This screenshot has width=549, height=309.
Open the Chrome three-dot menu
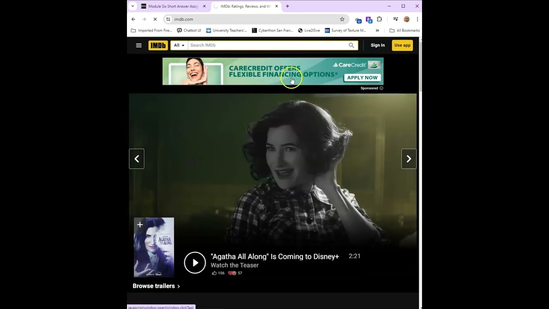pyautogui.click(x=417, y=19)
